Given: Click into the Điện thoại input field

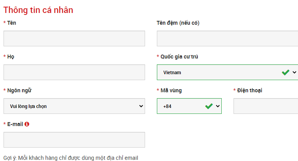Looking at the screenshot, I should tap(266, 106).
